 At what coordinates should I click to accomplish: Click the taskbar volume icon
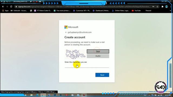(161, 95)
